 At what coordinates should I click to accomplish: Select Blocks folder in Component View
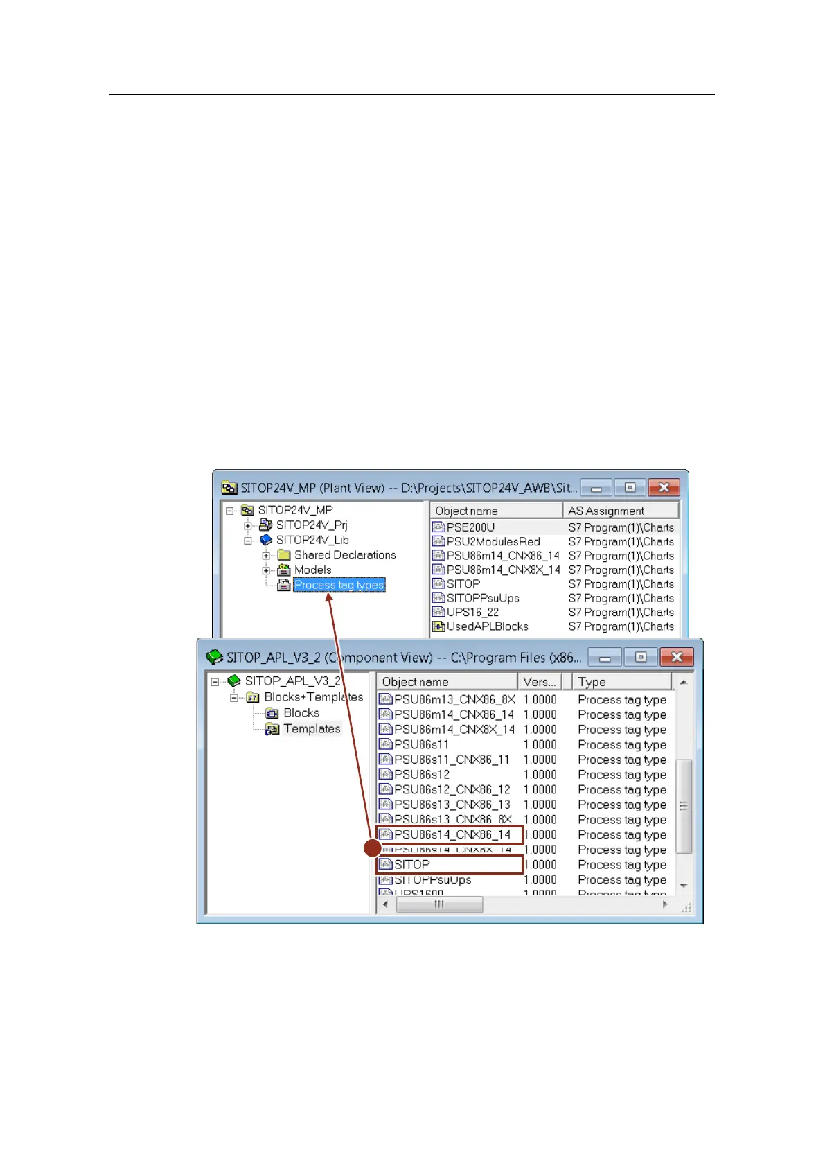[x=301, y=713]
